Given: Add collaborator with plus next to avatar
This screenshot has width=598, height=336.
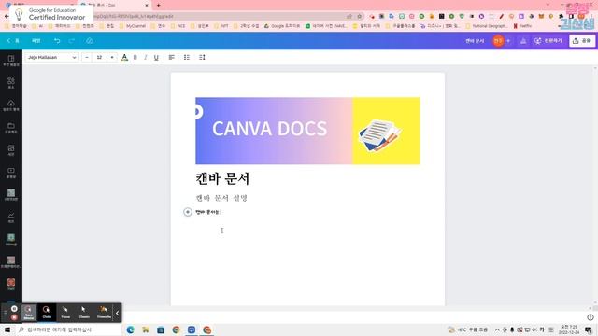Looking at the screenshot, I should click(x=508, y=41).
